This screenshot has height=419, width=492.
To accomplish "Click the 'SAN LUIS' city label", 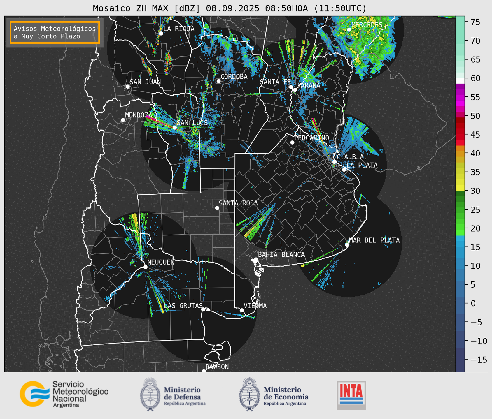I will coord(192,123).
